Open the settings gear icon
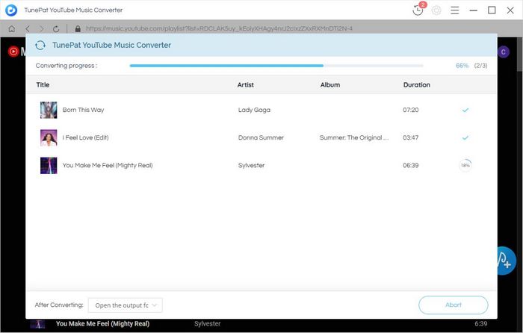523x333 pixels. pos(436,10)
